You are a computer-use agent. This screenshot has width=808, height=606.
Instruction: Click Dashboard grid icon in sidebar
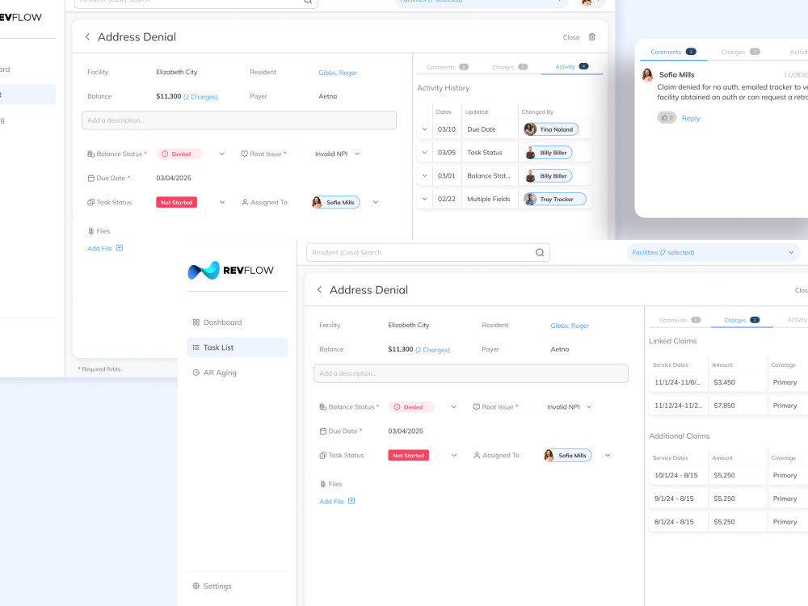point(196,322)
